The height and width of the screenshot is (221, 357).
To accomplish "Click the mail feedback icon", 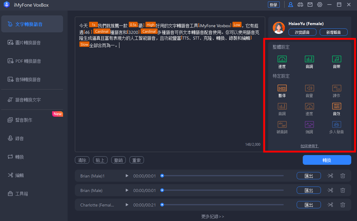I will pos(310,5).
